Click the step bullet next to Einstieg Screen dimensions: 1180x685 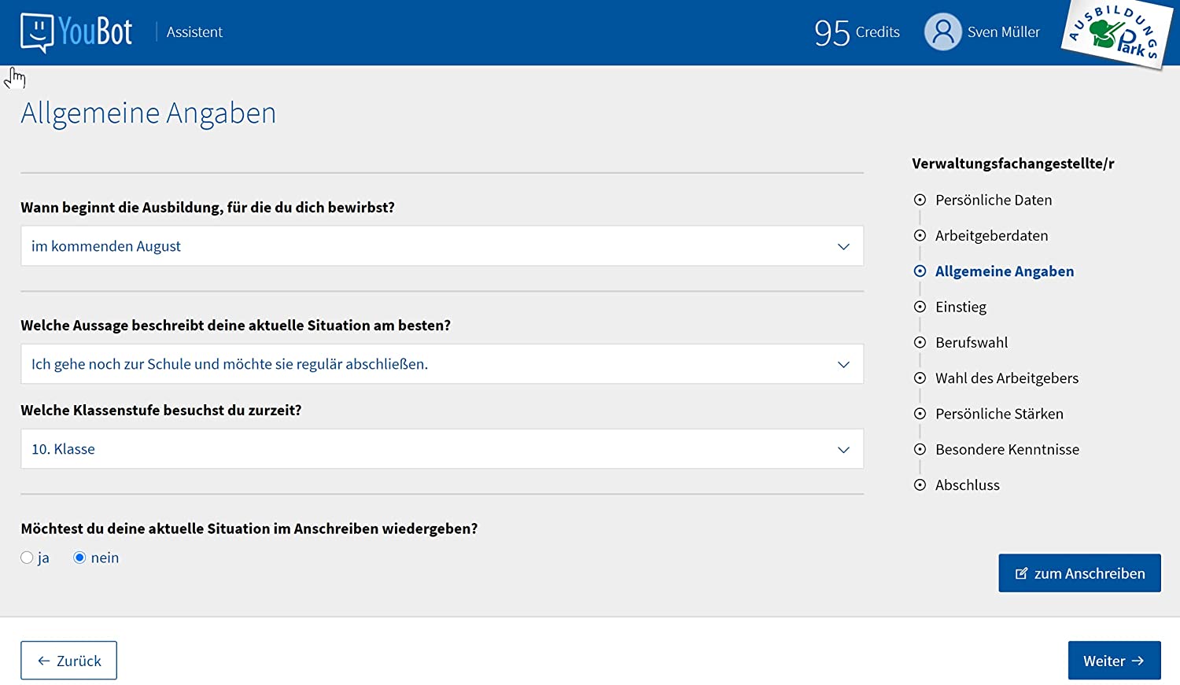(x=920, y=307)
